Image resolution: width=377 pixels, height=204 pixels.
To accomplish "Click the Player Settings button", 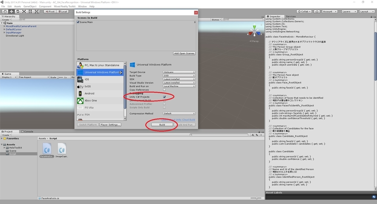I will click(x=110, y=125).
